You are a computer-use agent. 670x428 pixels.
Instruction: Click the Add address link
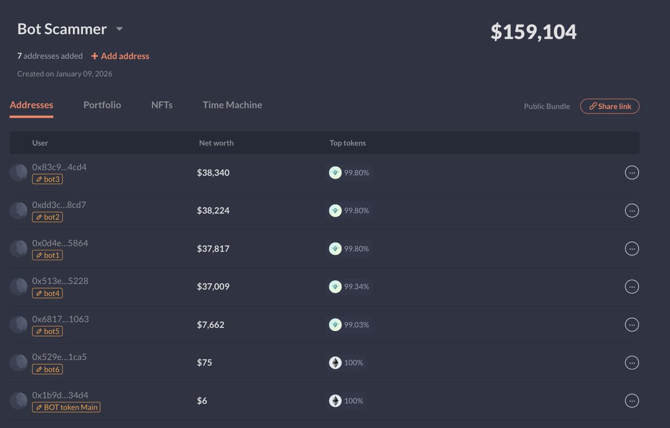tap(120, 56)
